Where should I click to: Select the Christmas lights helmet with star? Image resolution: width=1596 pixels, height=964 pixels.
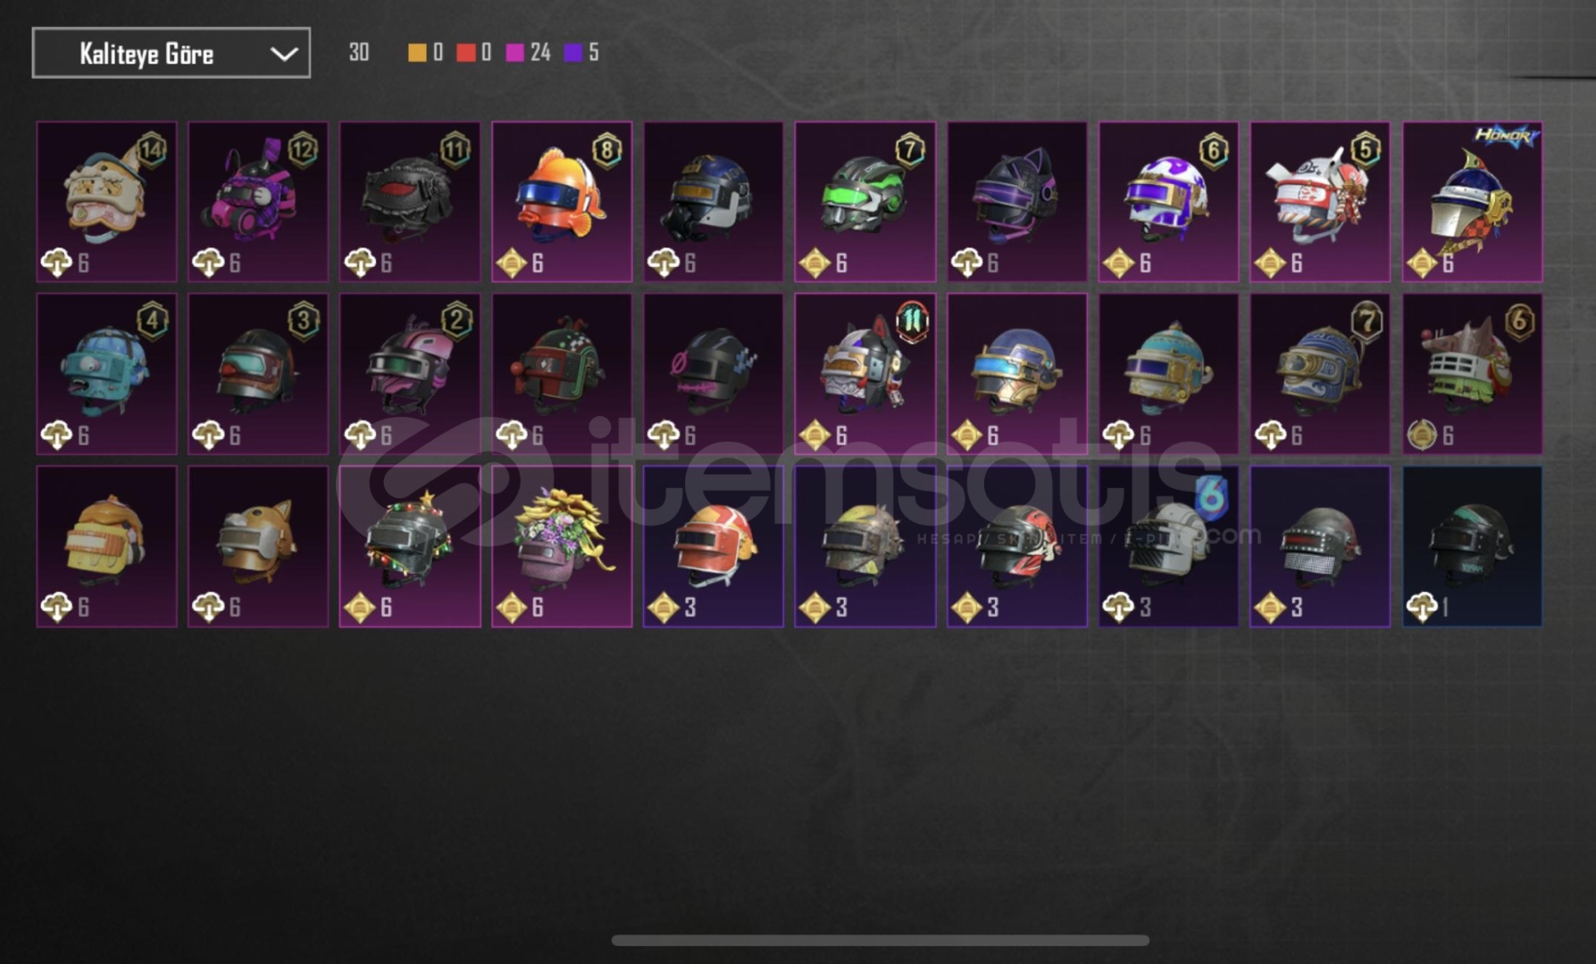coord(410,546)
